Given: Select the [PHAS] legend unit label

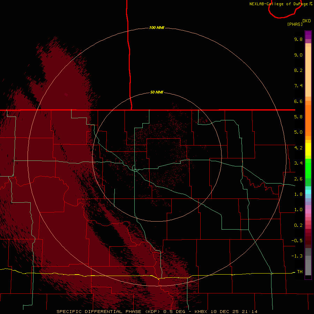Looking at the screenshot, I should [x=295, y=24].
